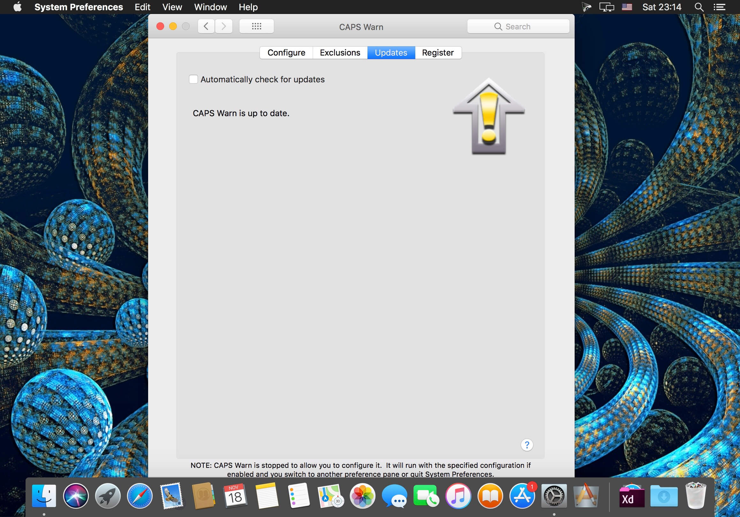Screen dimensions: 740x517
Task: Launch Siri from the Dock
Action: tap(76, 496)
